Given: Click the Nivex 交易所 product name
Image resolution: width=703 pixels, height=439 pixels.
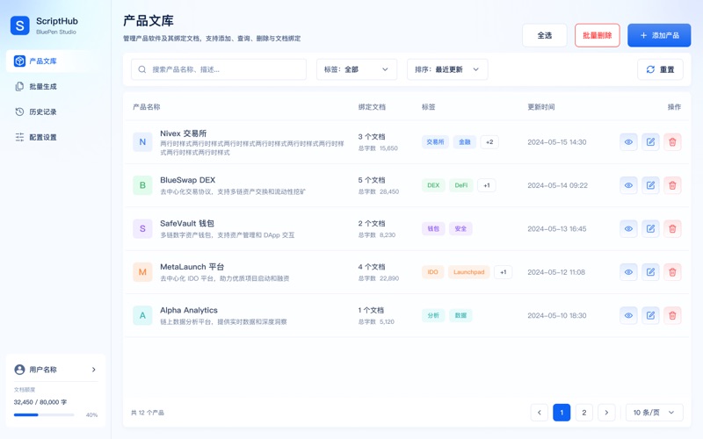Looking at the screenshot, I should 184,133.
